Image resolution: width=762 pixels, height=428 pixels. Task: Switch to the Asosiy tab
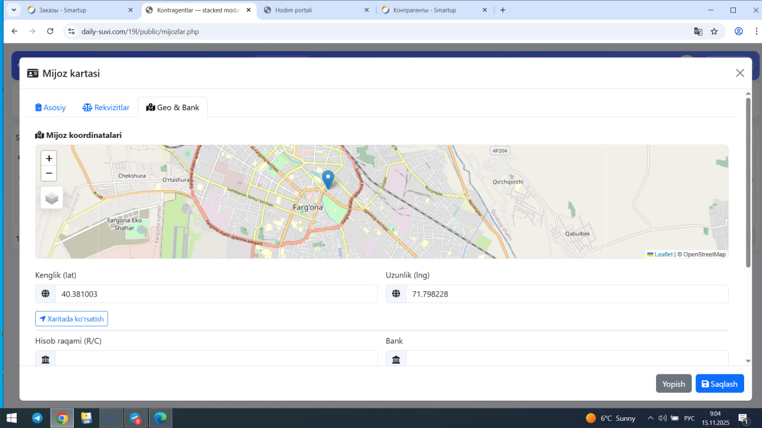tap(51, 108)
